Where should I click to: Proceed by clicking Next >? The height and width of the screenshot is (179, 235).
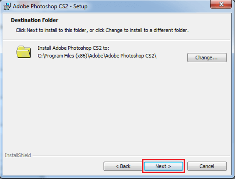point(163,166)
